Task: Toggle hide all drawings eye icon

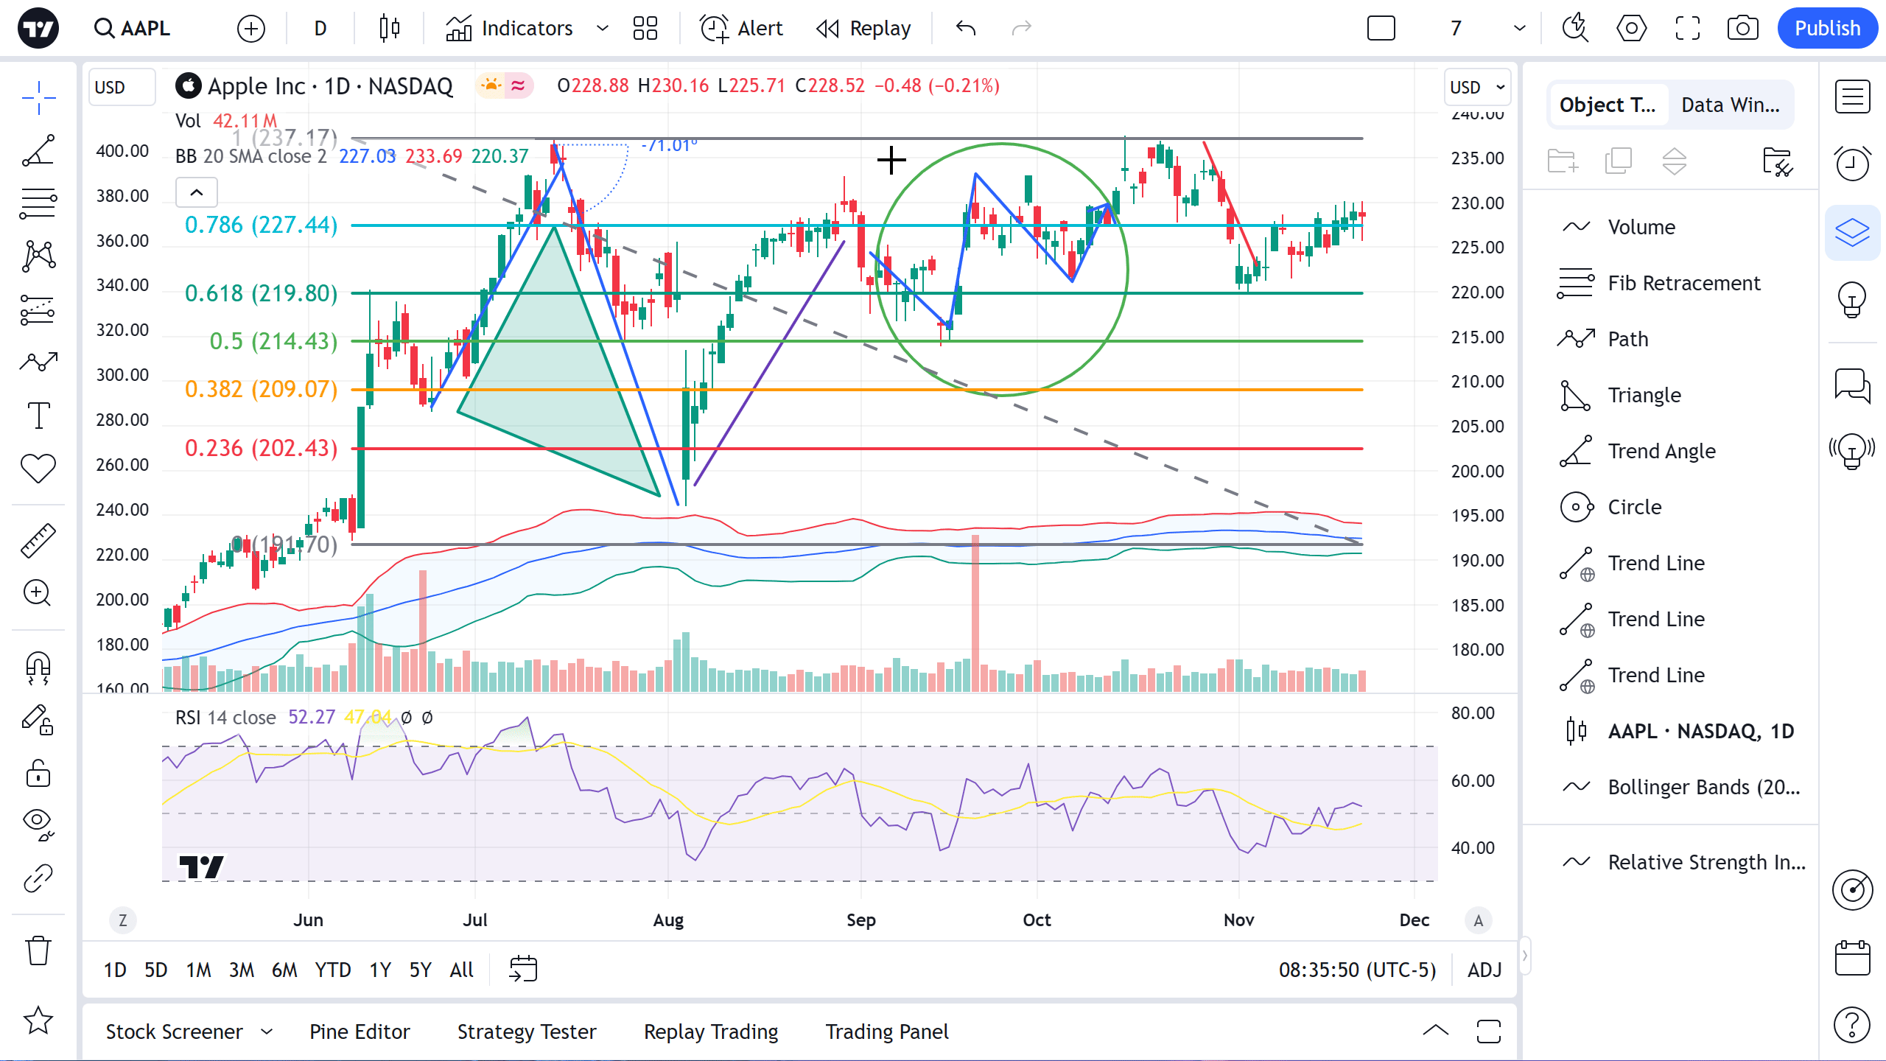Action: (x=38, y=824)
